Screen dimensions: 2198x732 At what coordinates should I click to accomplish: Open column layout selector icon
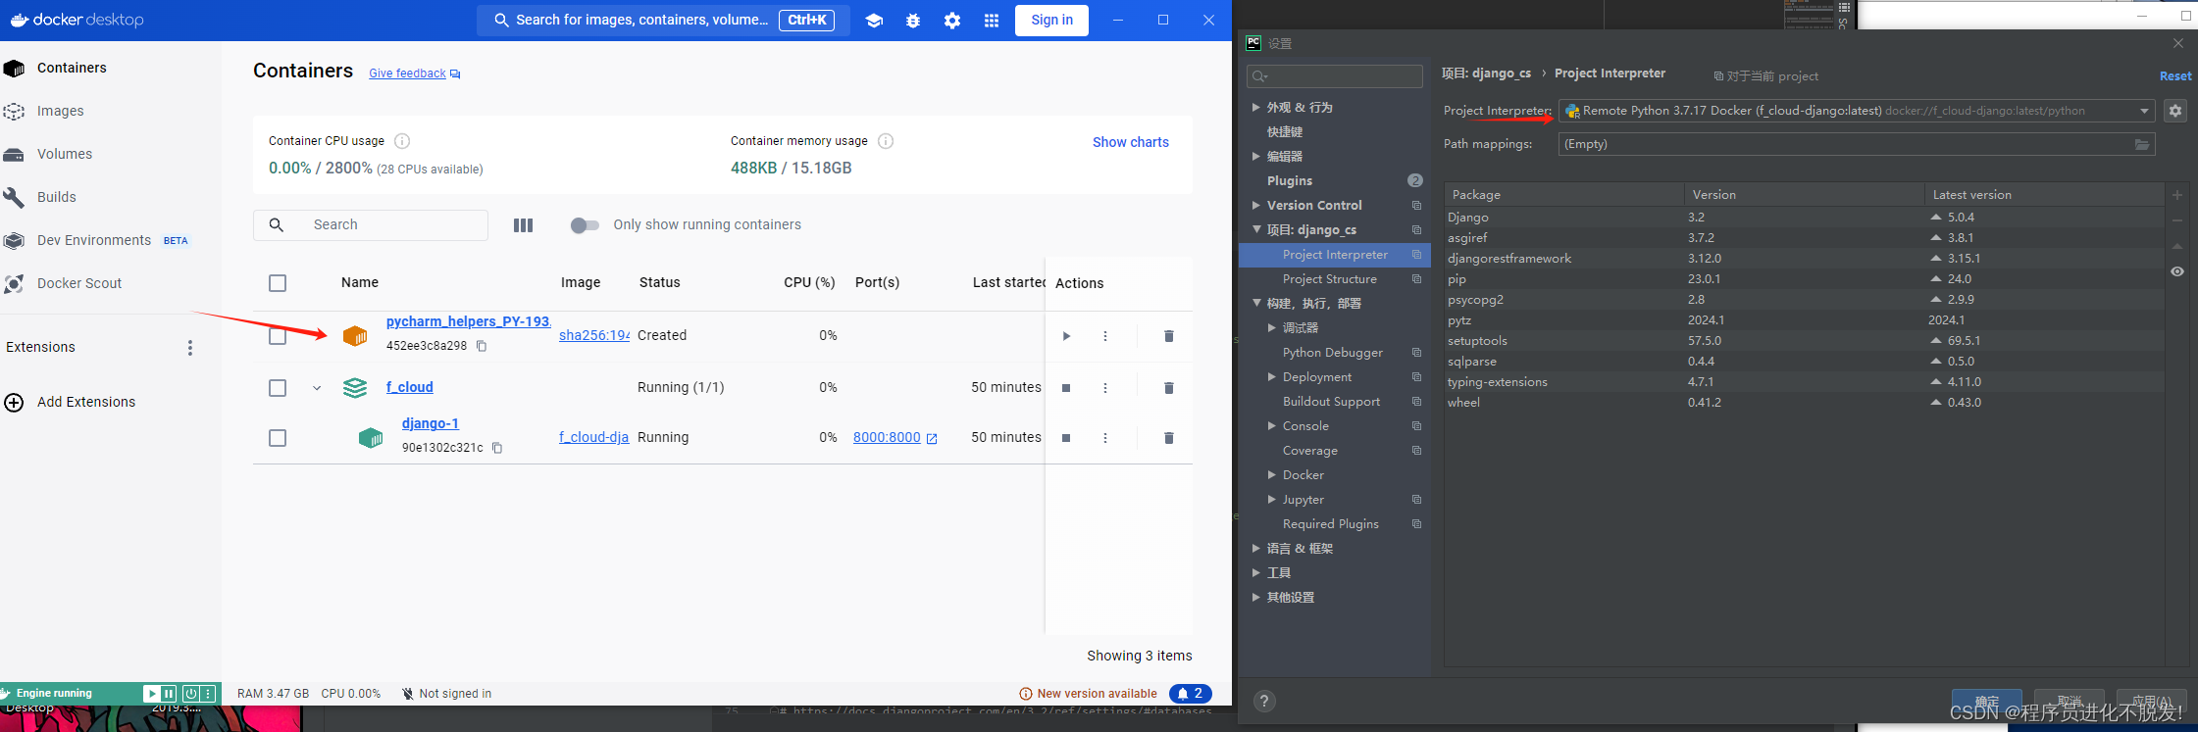(523, 225)
